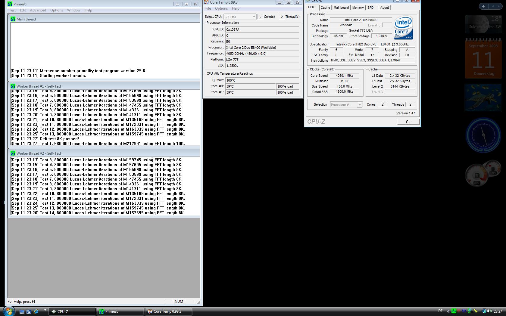Click Core Voltage value 1.240 V
Screen dimensions: 506x316
[382, 36]
